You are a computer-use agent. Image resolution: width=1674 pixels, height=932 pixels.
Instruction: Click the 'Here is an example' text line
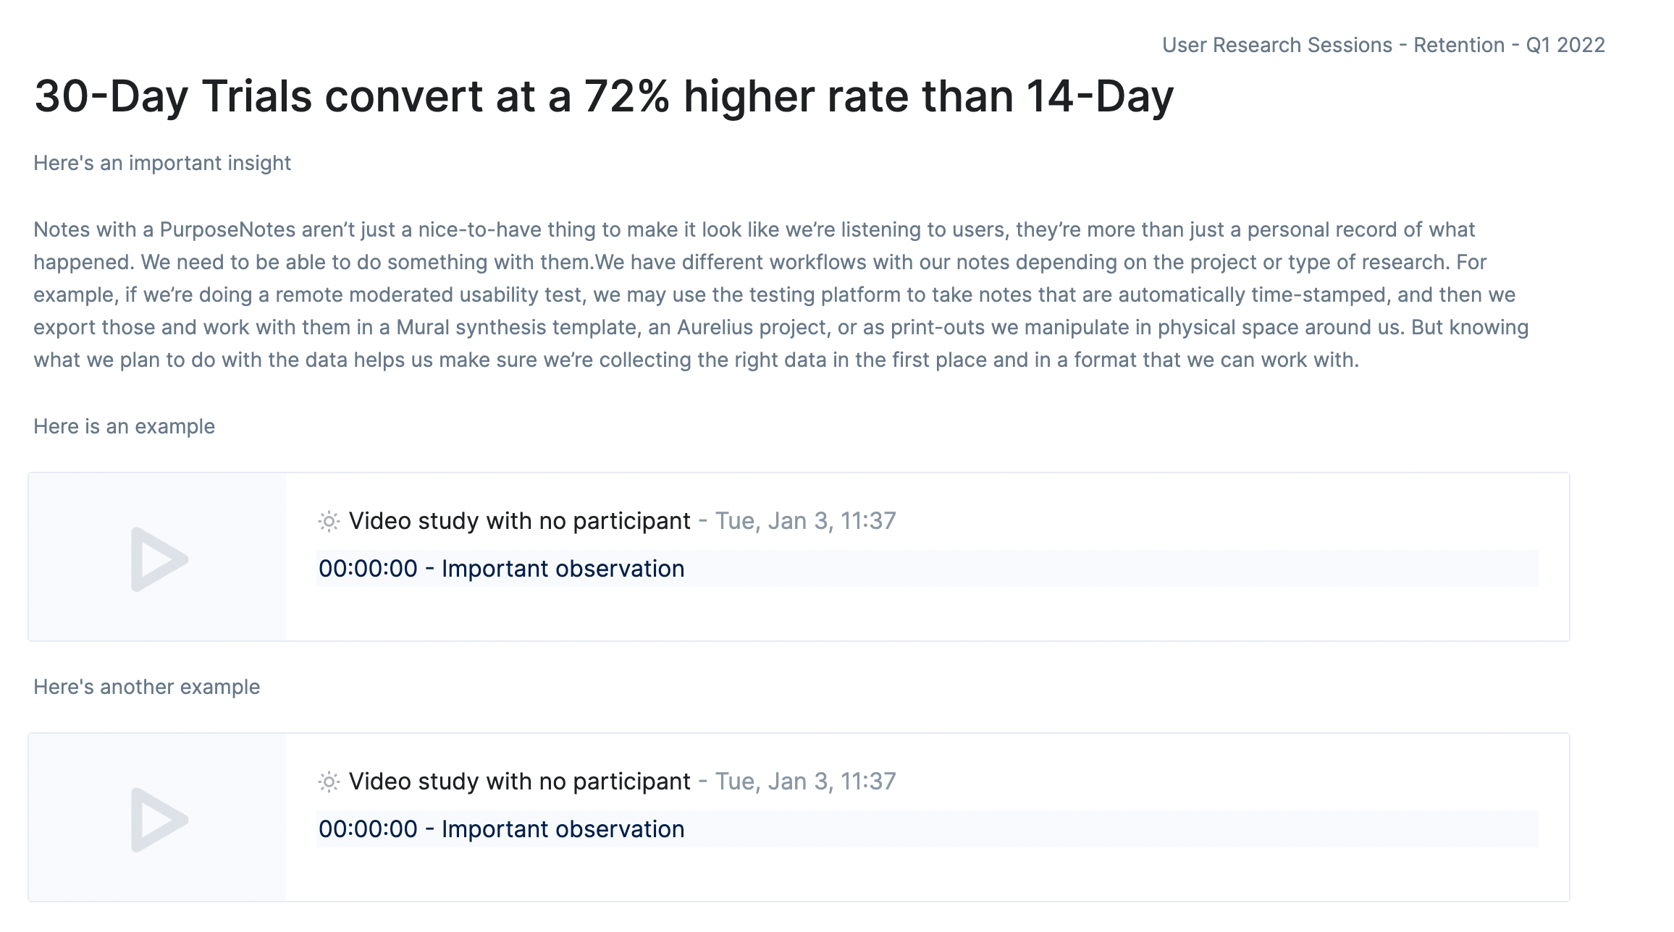click(124, 426)
